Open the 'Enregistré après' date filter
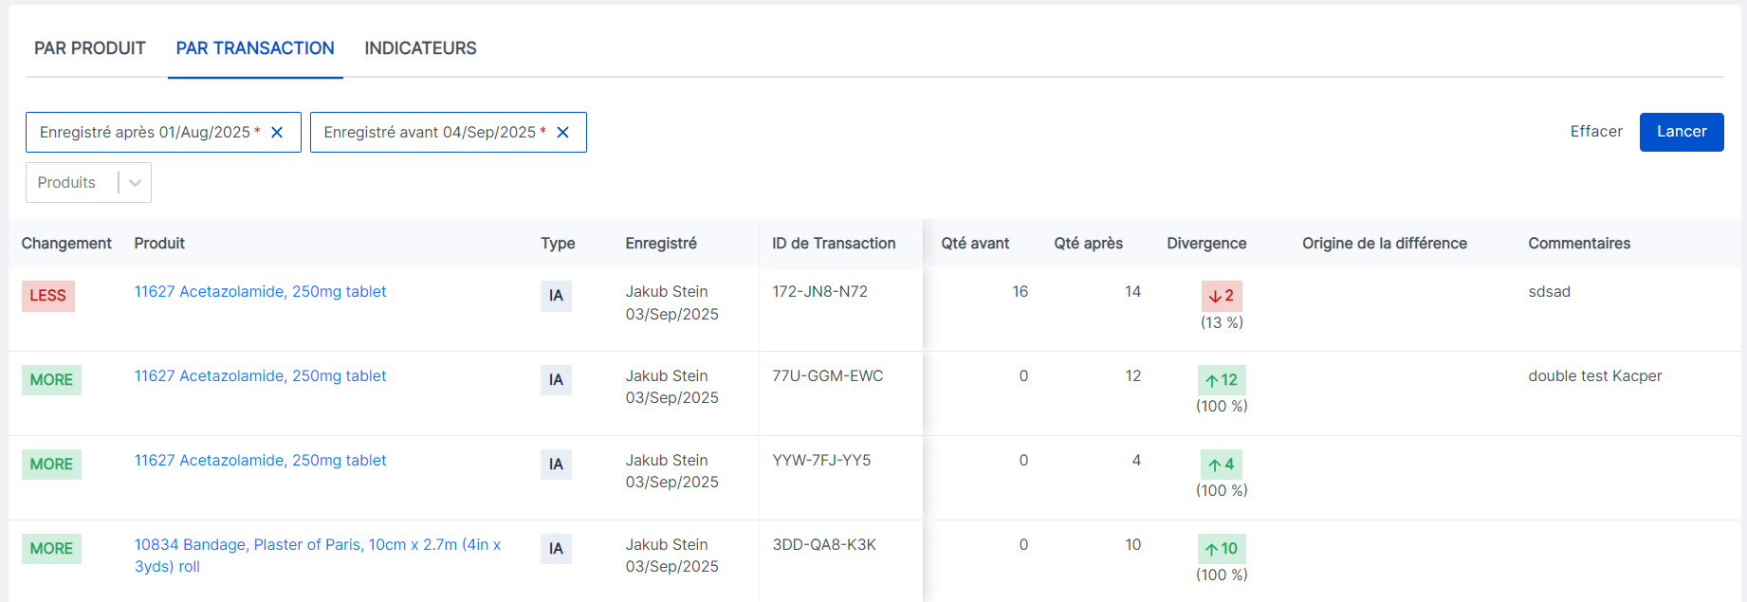 click(x=144, y=133)
